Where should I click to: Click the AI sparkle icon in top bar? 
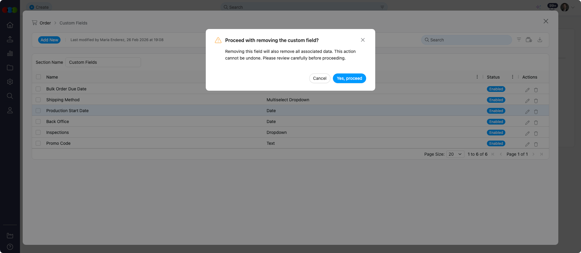click(538, 7)
